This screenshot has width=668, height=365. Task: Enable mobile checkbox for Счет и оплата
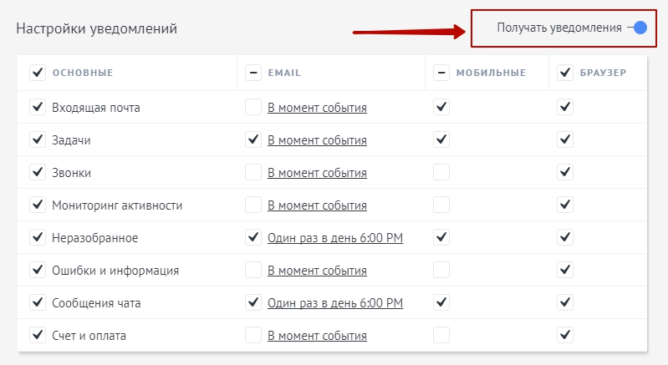tap(441, 335)
